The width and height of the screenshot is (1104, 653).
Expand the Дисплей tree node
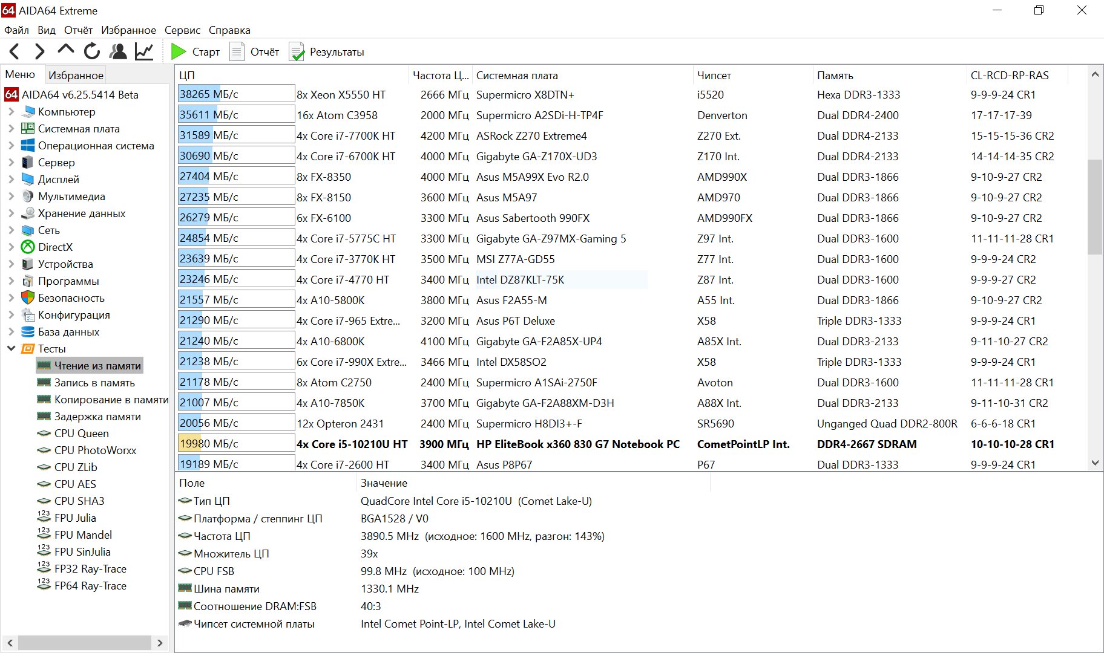11,180
